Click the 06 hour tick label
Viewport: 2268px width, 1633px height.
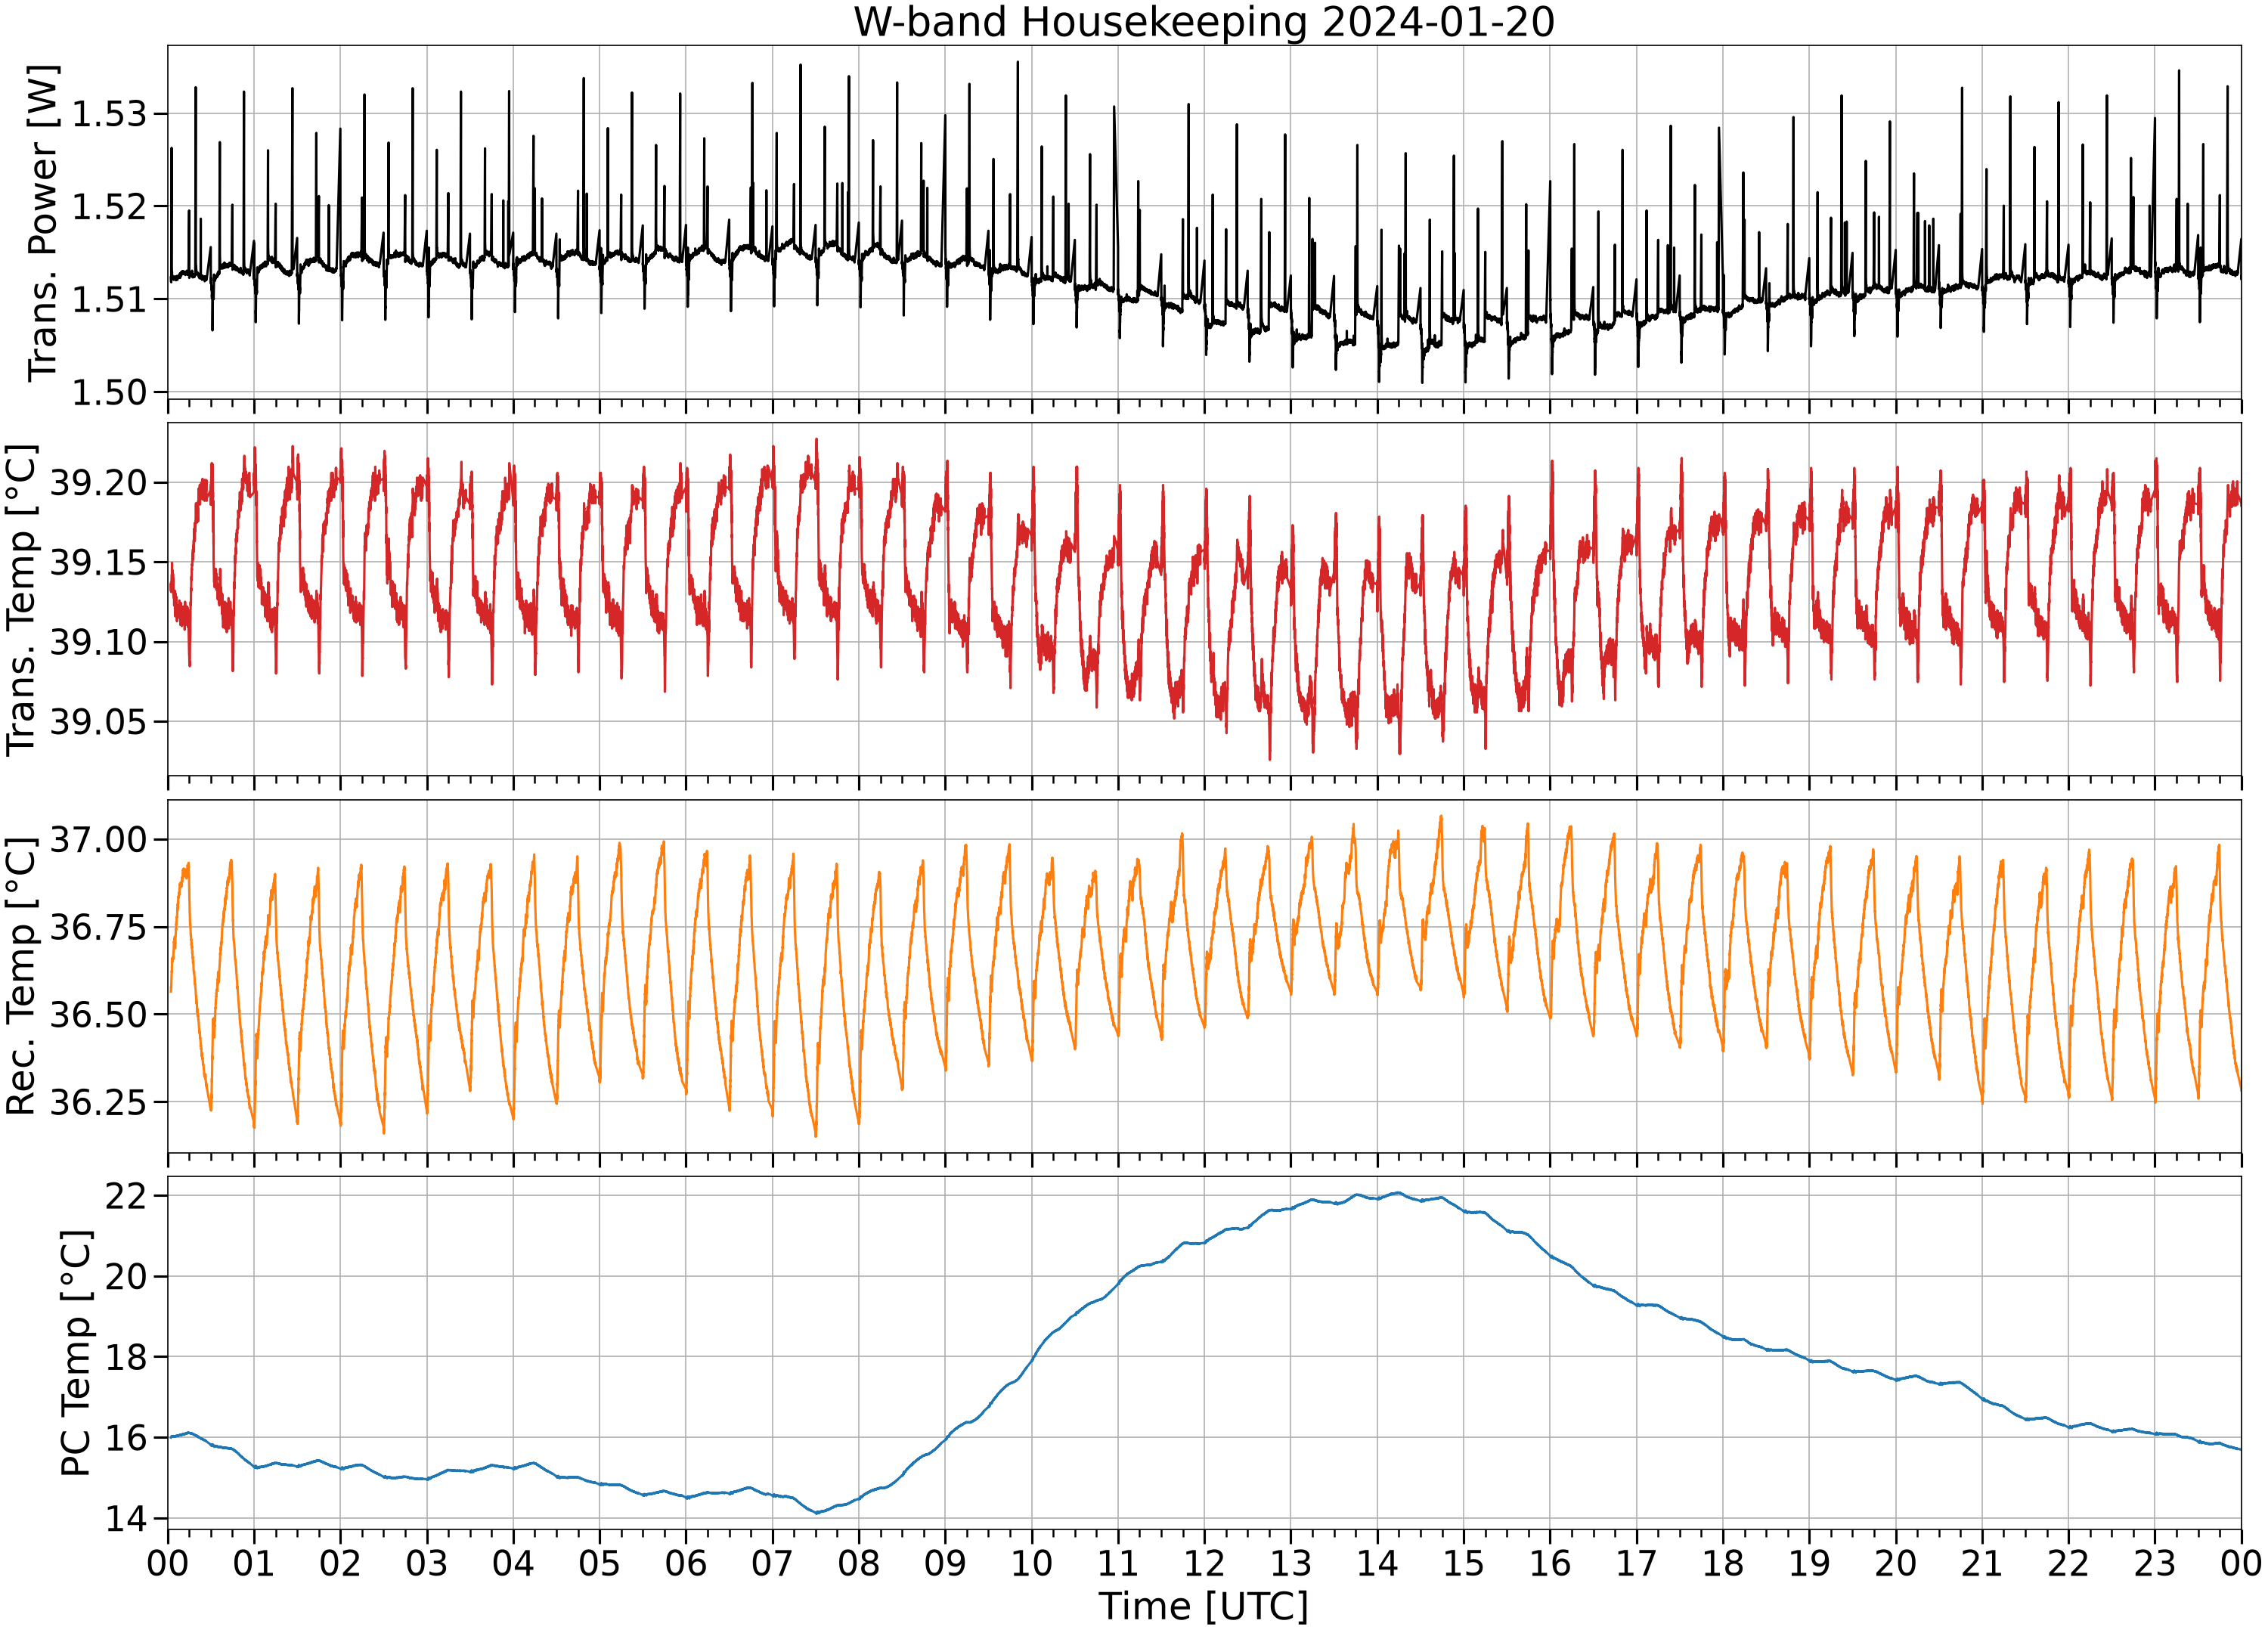pos(686,1563)
